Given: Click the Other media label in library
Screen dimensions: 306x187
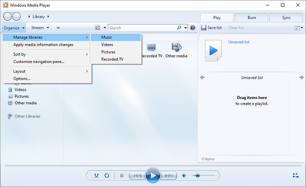Looking at the screenshot, I should [x=176, y=56].
